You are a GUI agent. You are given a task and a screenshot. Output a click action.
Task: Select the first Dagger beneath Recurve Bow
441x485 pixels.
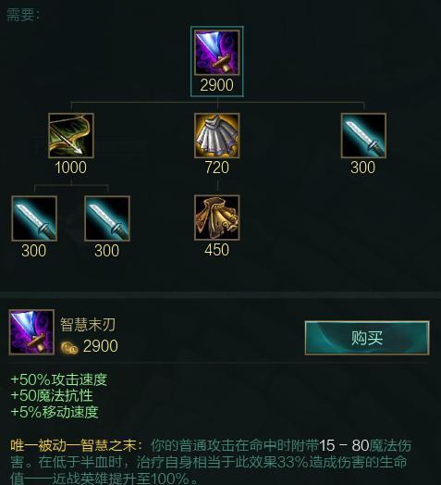coord(34,218)
